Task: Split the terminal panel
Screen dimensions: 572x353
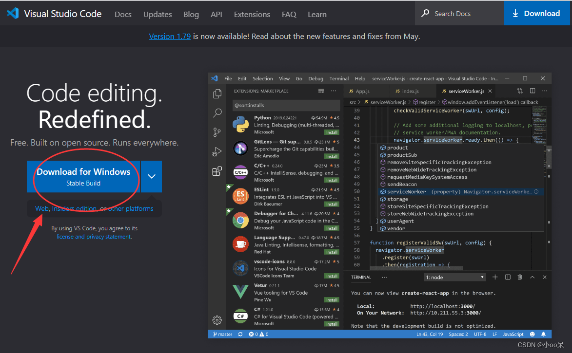Action: point(508,277)
